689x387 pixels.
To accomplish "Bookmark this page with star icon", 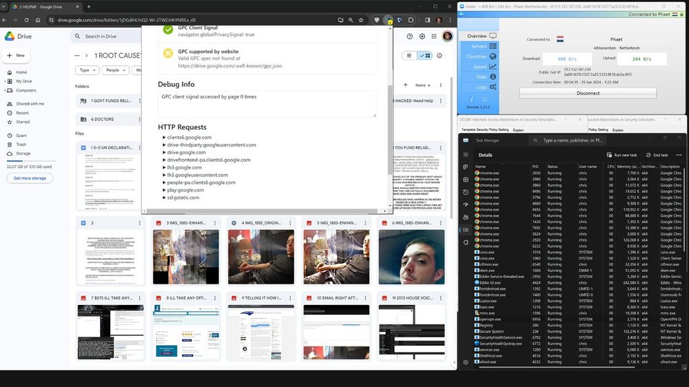I will click(x=361, y=20).
